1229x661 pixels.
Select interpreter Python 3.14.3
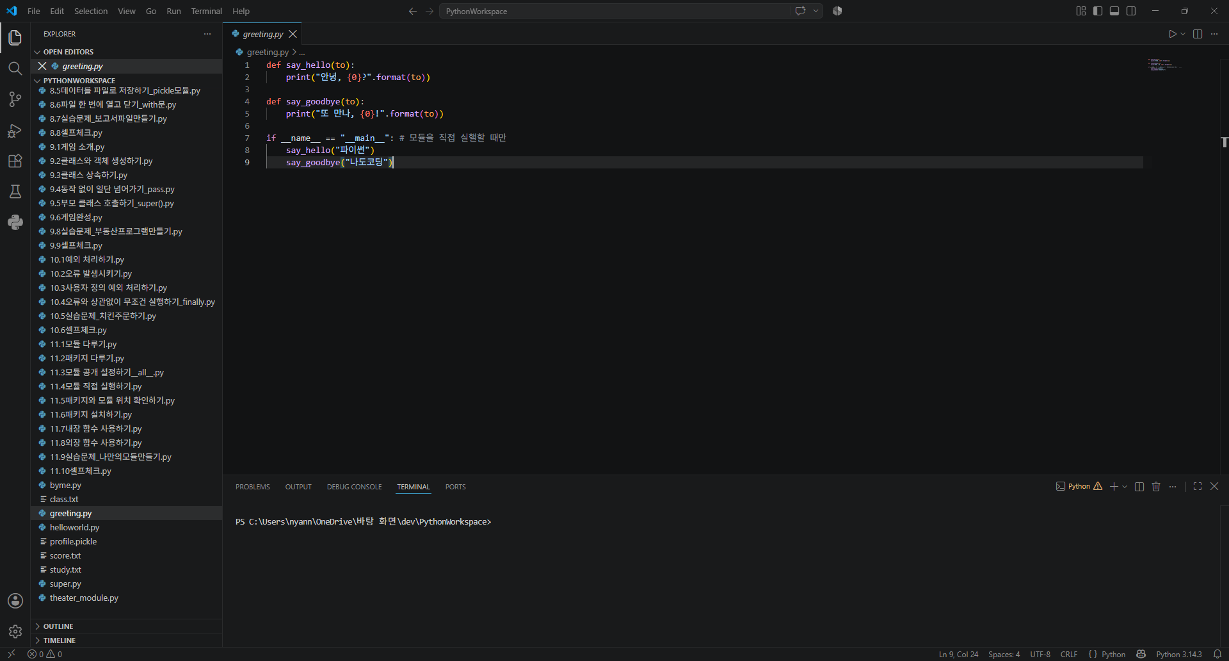coord(1179,654)
